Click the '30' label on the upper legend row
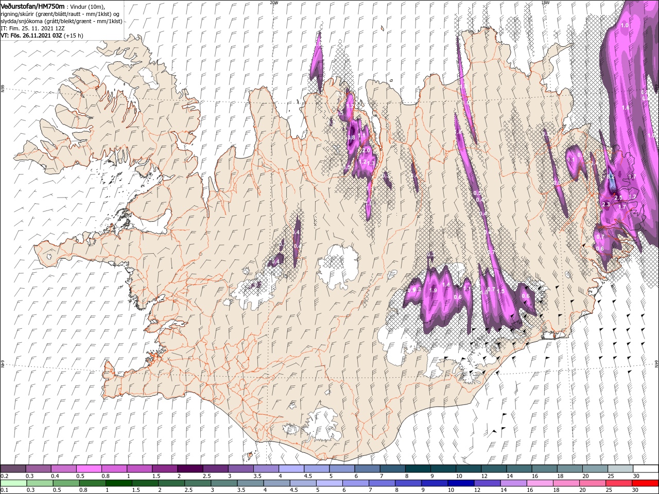The image size is (659, 494). 636,476
